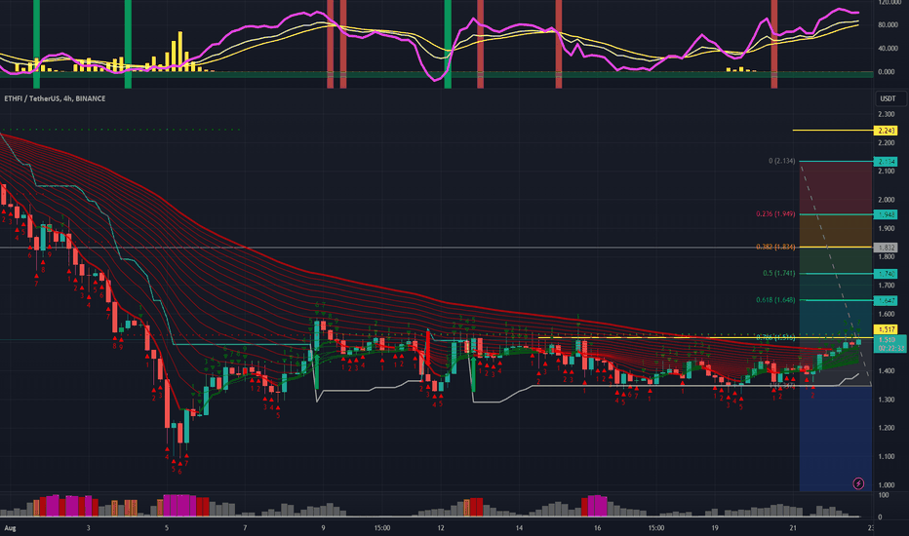Click date 12 on the time axis

pyautogui.click(x=441, y=528)
